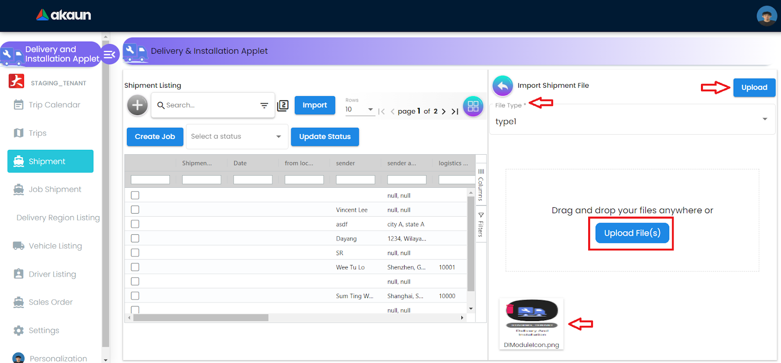Click the Upload File(s) button
This screenshot has width=781, height=363.
pos(632,233)
